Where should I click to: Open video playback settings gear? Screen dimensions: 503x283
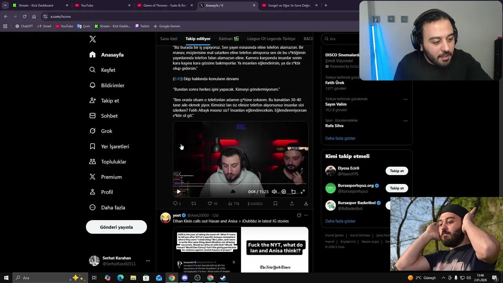[x=284, y=192]
